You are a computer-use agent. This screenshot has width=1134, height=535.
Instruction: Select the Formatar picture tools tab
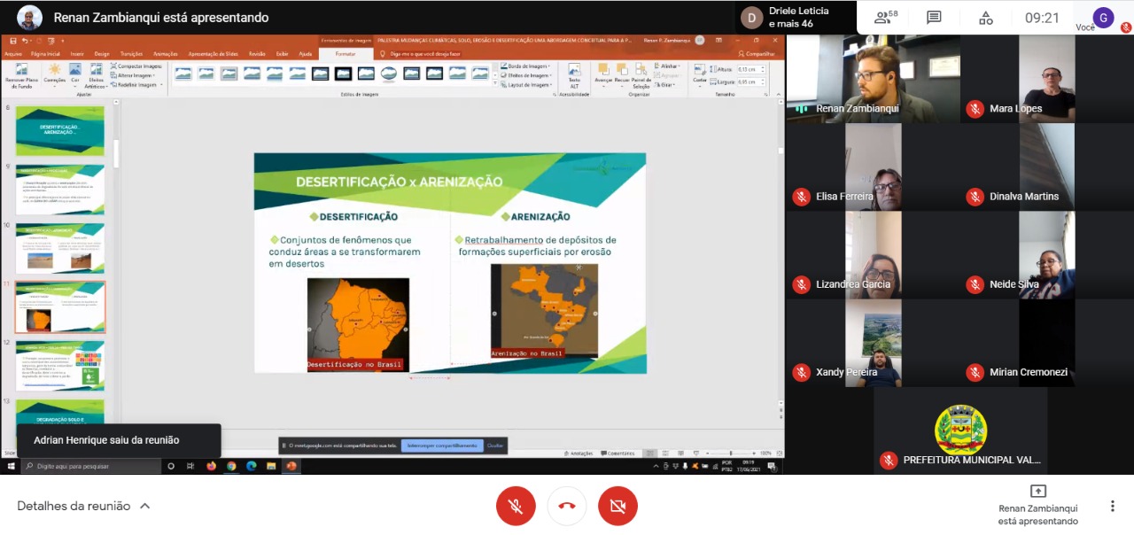click(346, 53)
